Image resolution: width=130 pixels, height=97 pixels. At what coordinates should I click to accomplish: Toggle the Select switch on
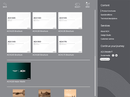[x=77, y=4]
